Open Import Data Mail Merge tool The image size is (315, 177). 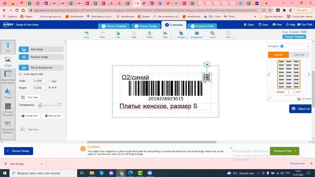click(8, 77)
